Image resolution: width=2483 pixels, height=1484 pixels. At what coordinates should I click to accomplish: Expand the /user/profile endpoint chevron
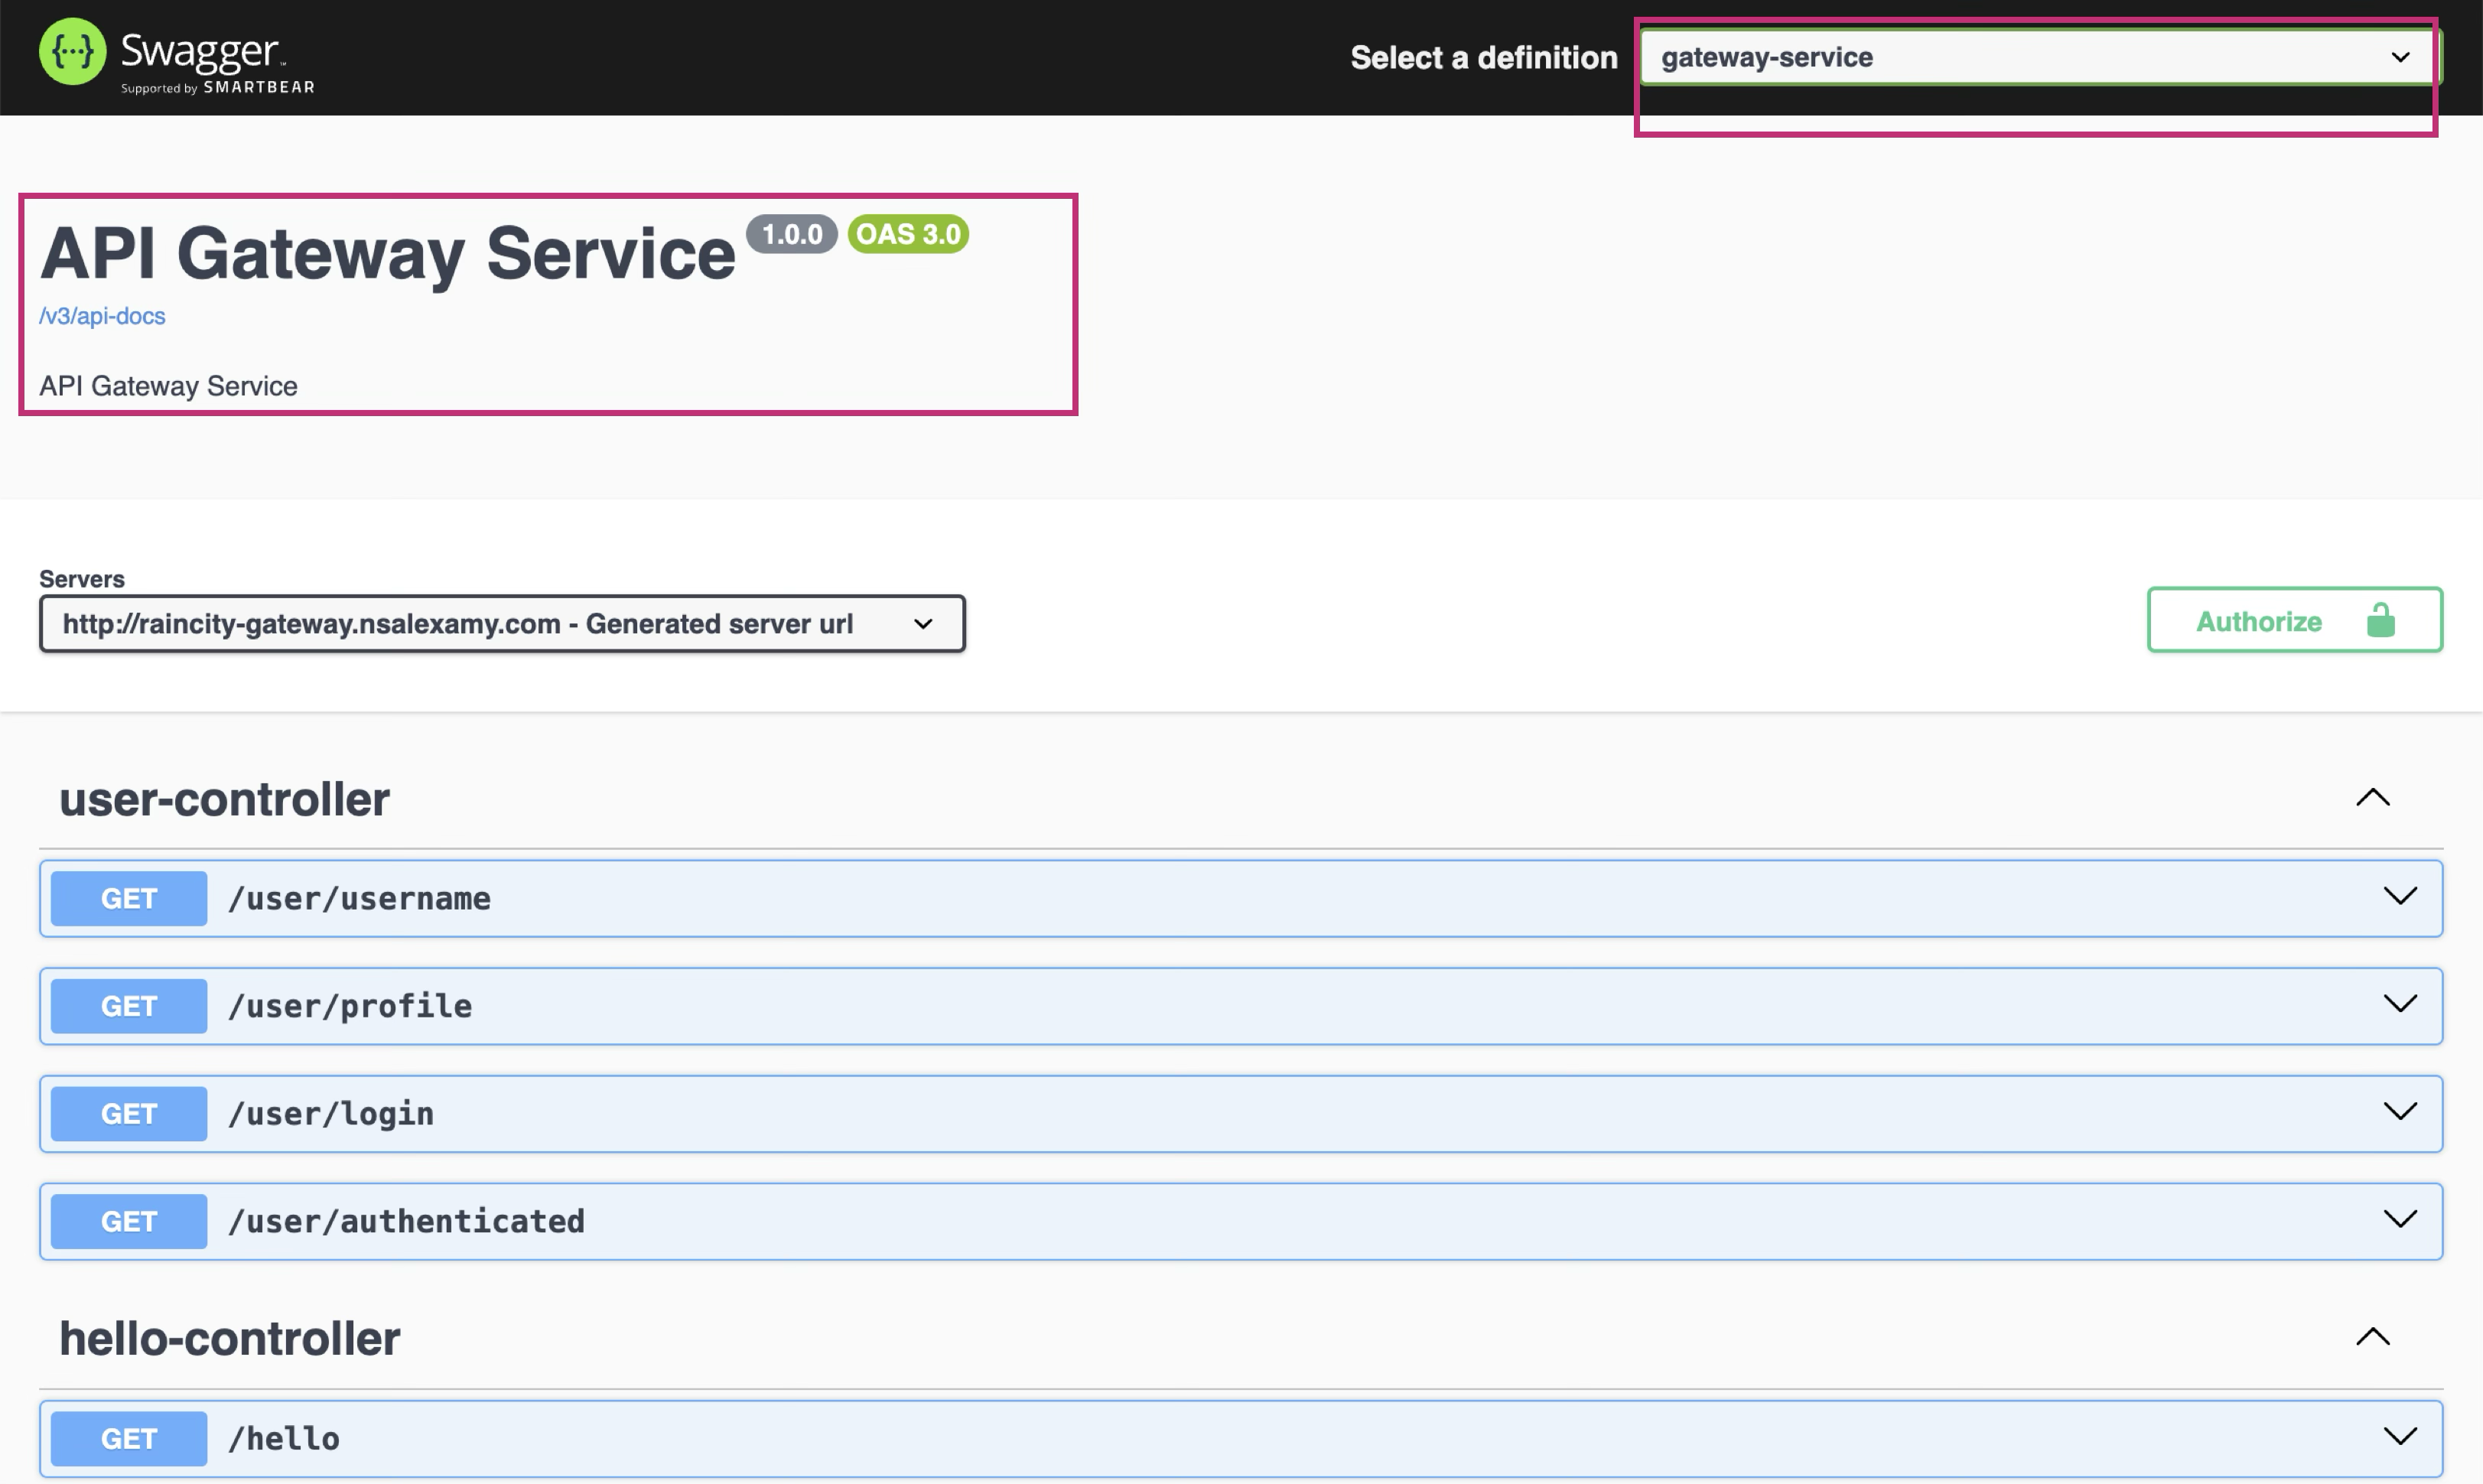pos(2400,1004)
